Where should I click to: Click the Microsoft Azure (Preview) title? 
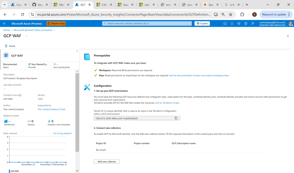click(27, 24)
